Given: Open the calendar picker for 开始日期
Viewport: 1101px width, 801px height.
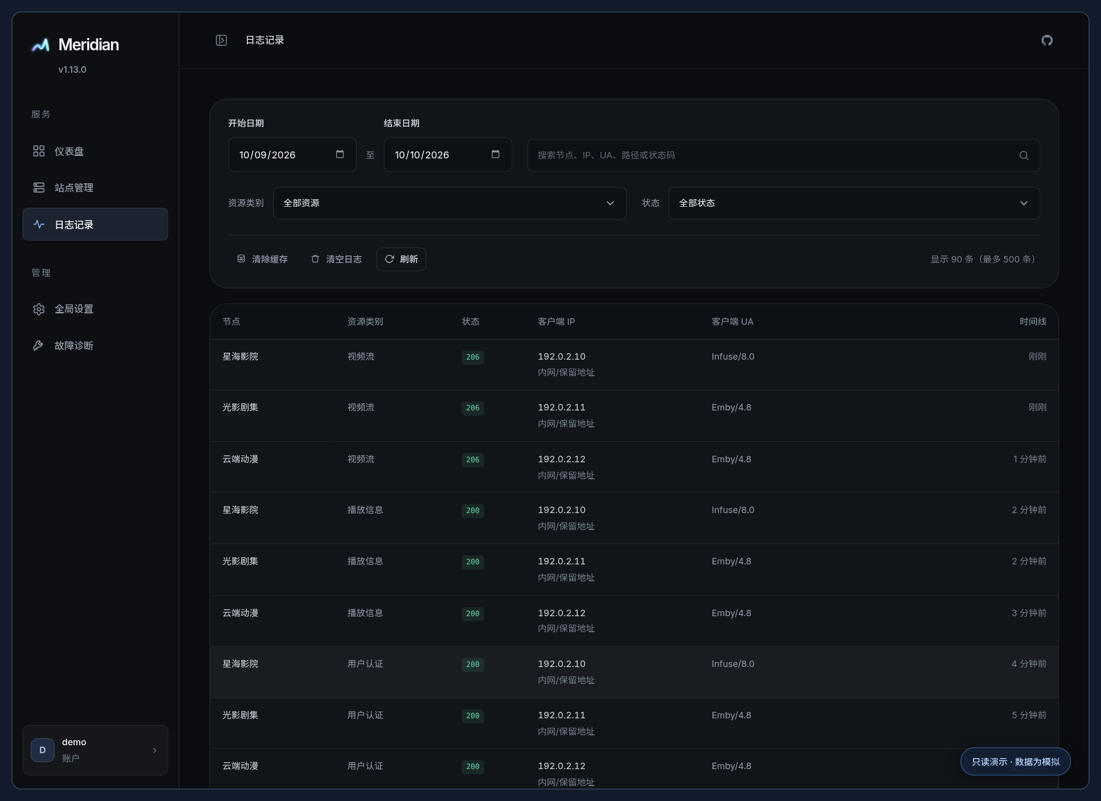Looking at the screenshot, I should tap(340, 154).
